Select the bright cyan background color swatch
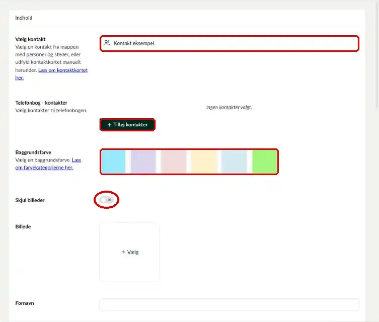379x322 pixels. click(x=113, y=162)
